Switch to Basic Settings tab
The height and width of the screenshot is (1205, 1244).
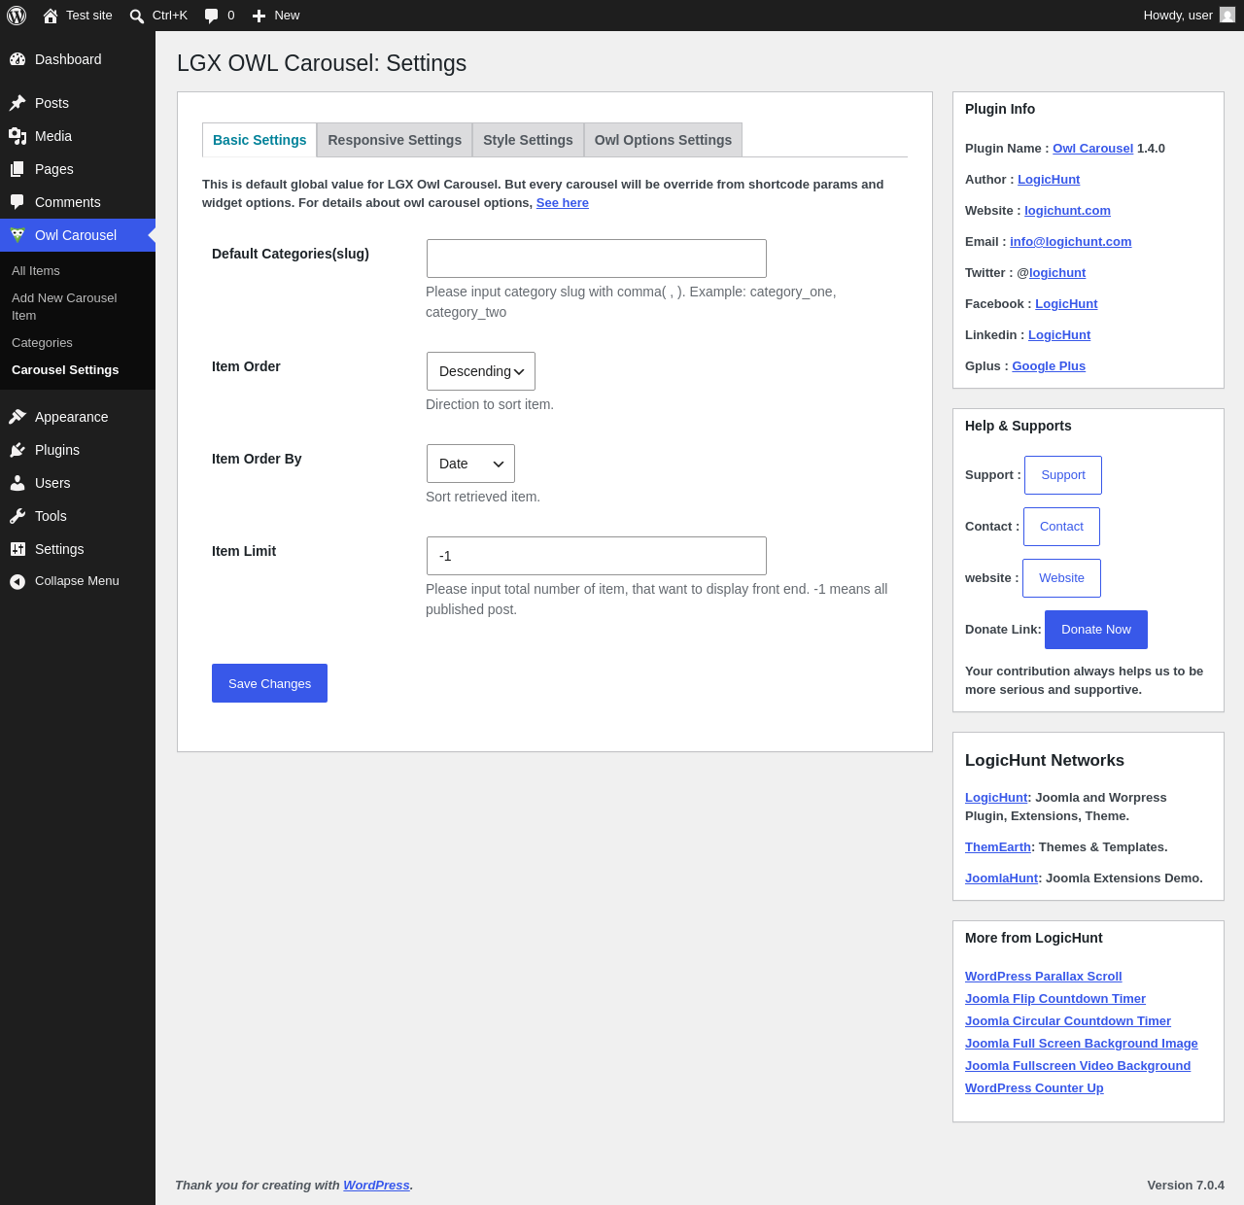(x=259, y=140)
